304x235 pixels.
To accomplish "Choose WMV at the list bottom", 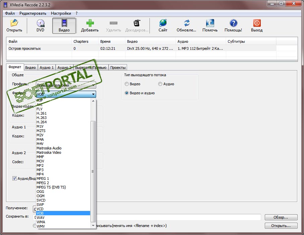I will [63, 226].
